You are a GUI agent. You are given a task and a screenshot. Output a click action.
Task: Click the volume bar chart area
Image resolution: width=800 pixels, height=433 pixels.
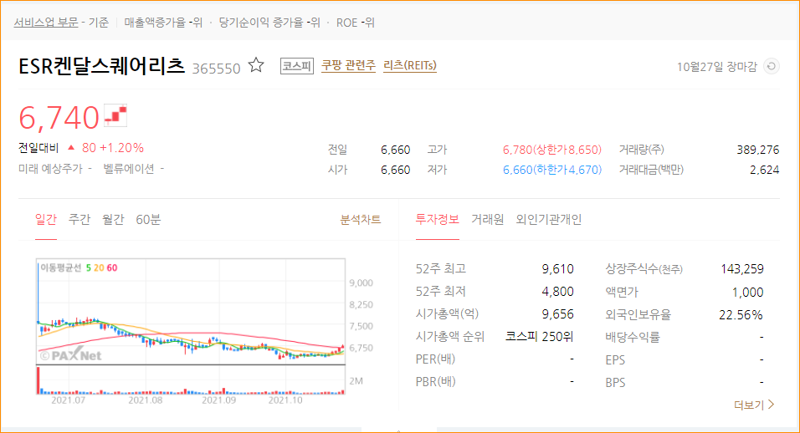pos(191,380)
